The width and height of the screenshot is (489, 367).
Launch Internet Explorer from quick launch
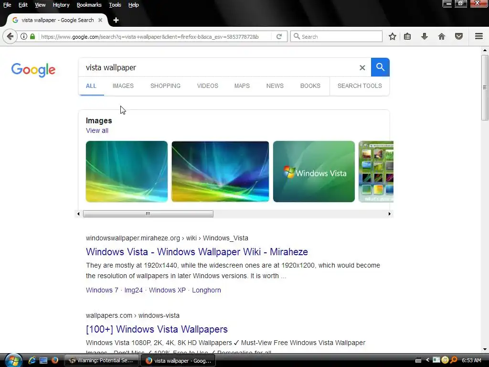tap(32, 360)
